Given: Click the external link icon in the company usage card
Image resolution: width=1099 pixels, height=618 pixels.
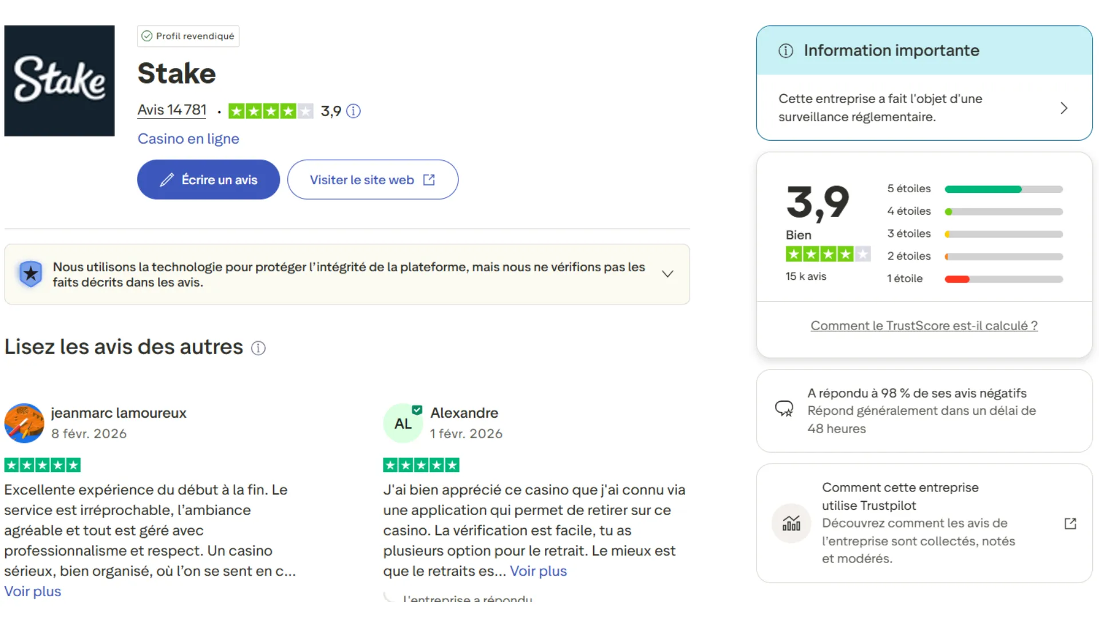Looking at the screenshot, I should click(x=1070, y=523).
